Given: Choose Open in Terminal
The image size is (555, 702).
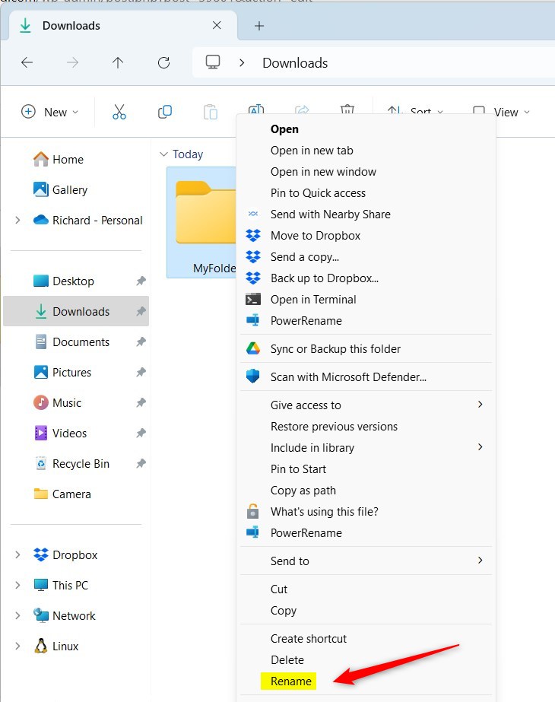Looking at the screenshot, I should point(313,300).
